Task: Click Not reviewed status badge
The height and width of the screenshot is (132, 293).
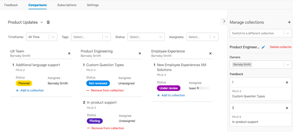Action: point(98,83)
